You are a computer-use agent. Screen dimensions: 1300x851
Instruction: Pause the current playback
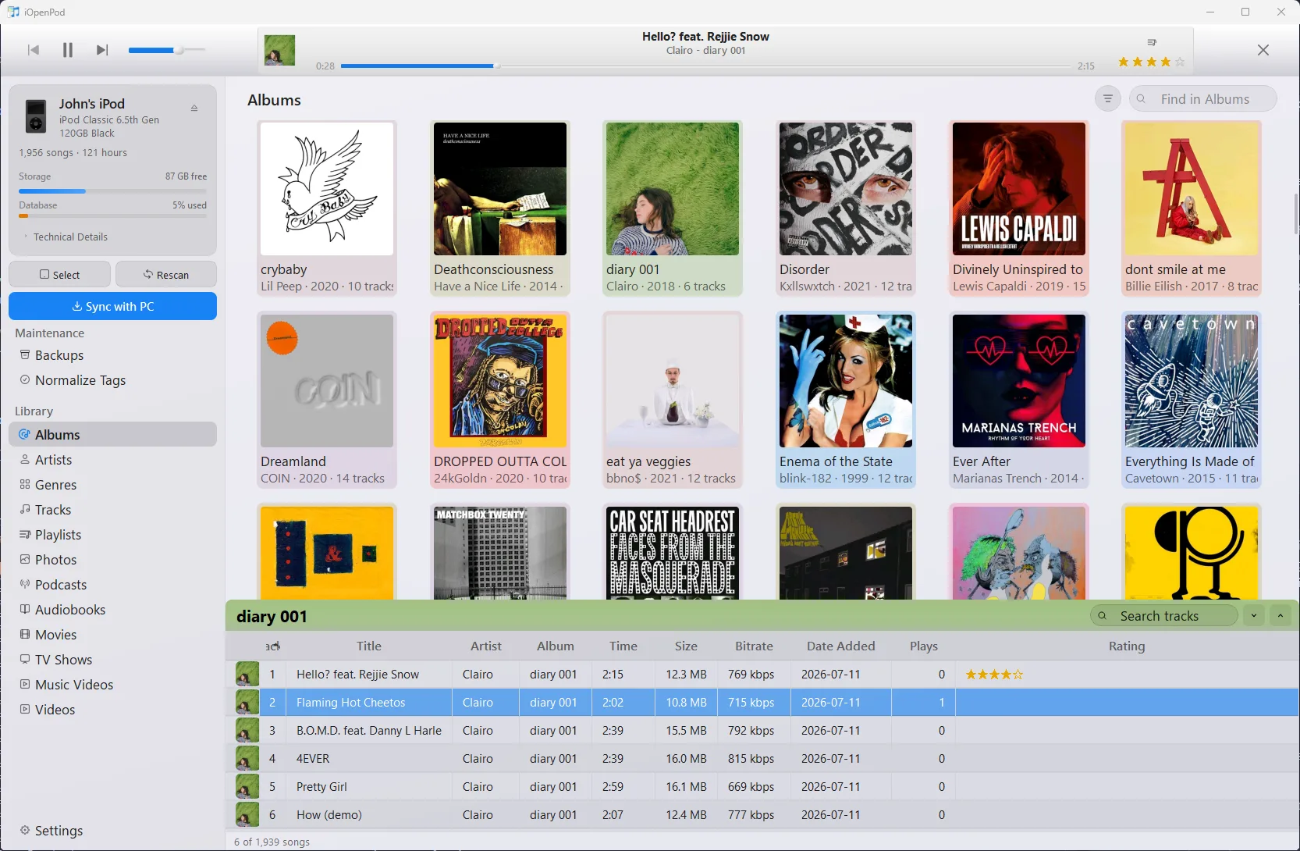pos(68,50)
